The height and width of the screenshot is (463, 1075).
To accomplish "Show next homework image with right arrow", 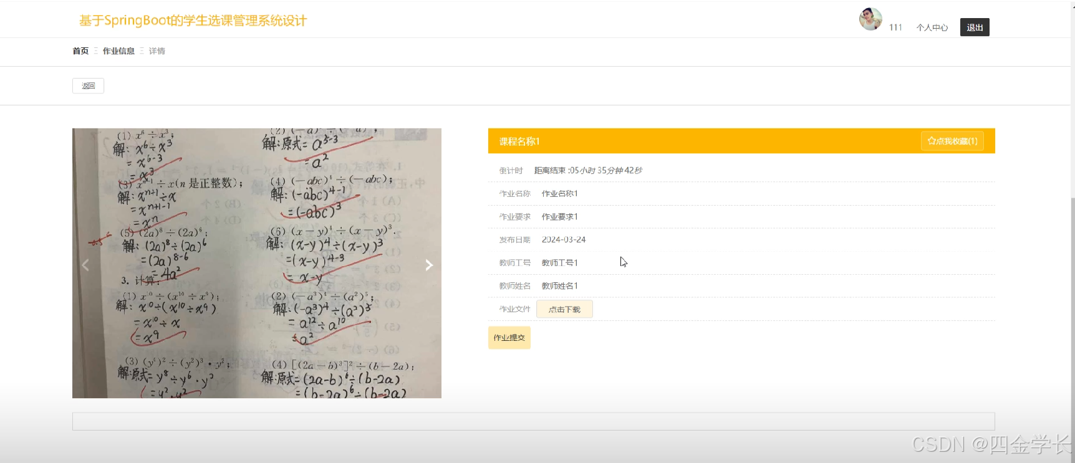I will coord(429,265).
